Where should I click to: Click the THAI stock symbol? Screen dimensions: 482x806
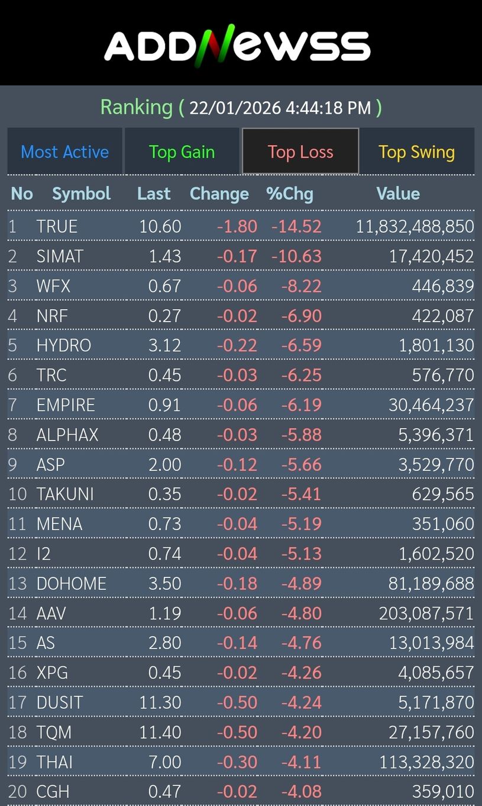[x=54, y=762]
